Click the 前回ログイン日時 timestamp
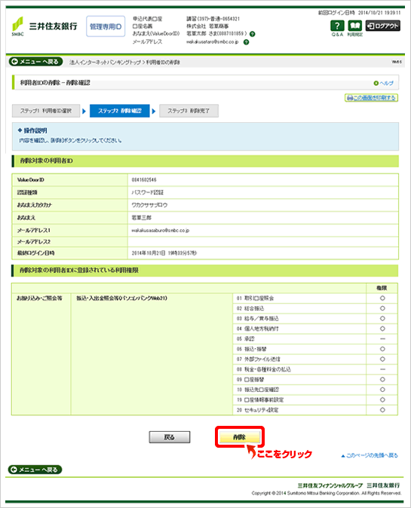 point(359,13)
